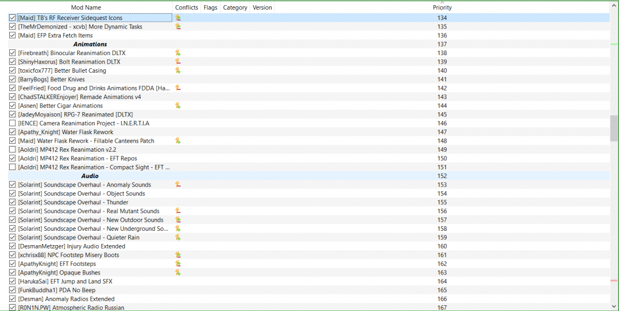Select the Audio separator row
This screenshot has height=311, width=619.
coord(309,176)
